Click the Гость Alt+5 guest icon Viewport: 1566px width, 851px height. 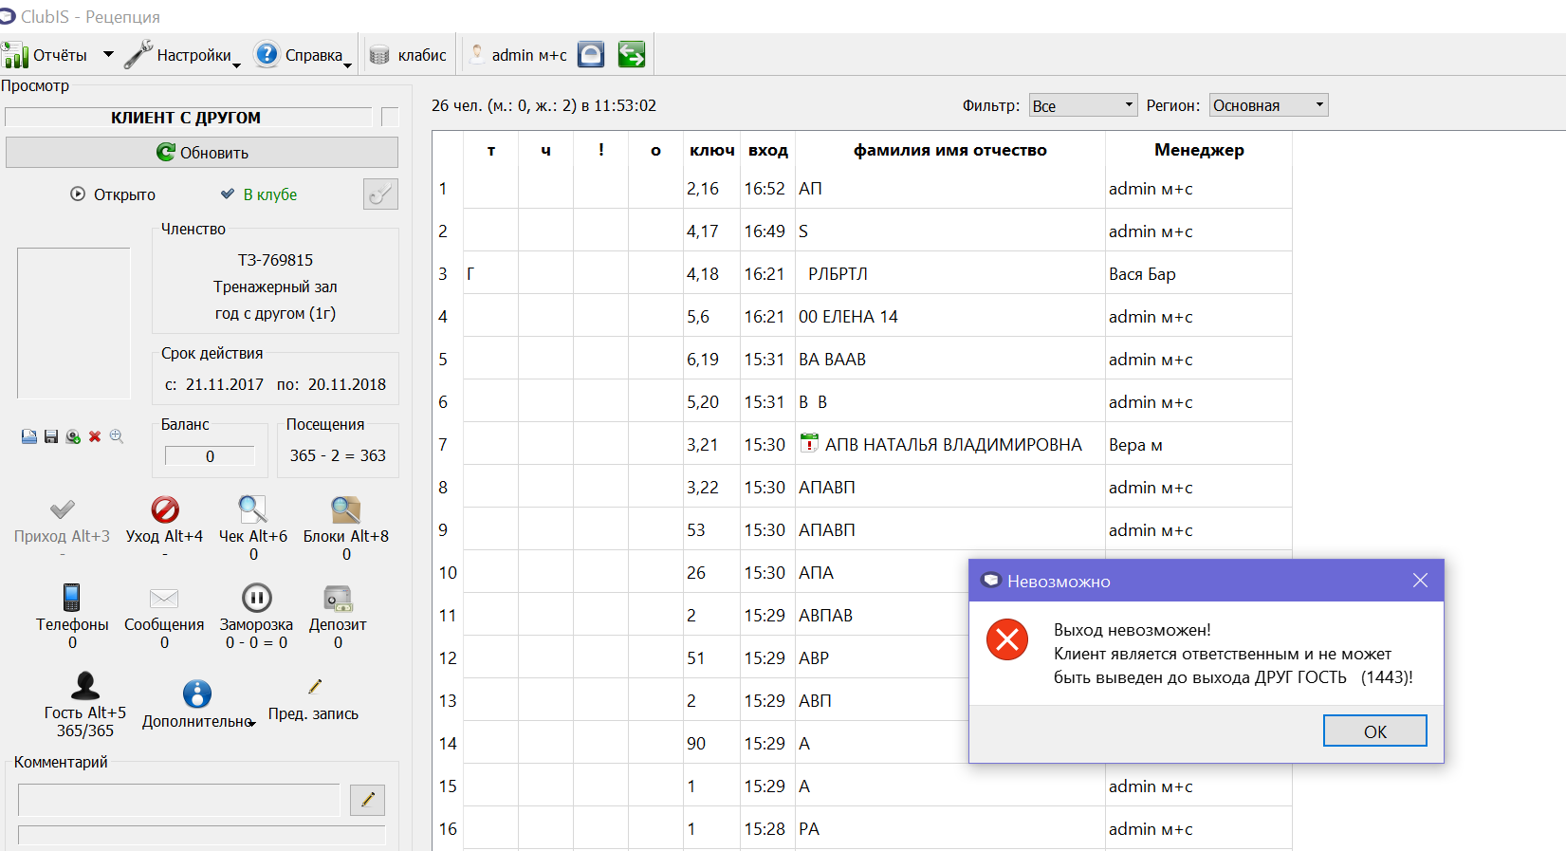click(85, 685)
